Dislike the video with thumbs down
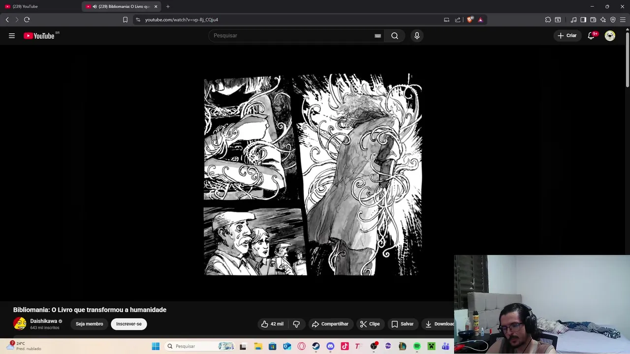This screenshot has height=354, width=630. point(296,324)
